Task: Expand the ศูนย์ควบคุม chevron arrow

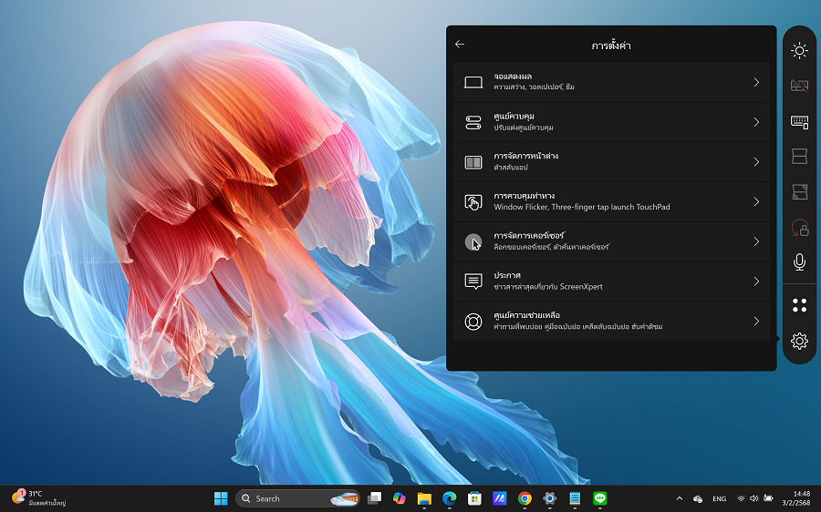Action: click(x=756, y=122)
